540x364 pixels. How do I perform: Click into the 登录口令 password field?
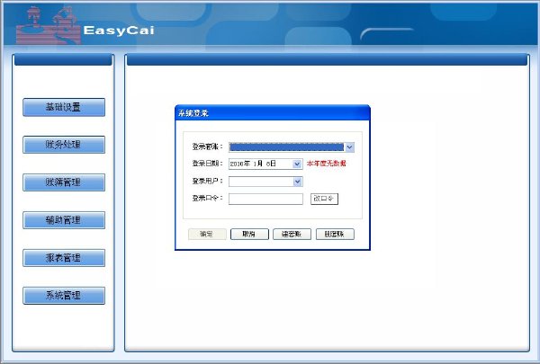(265, 199)
